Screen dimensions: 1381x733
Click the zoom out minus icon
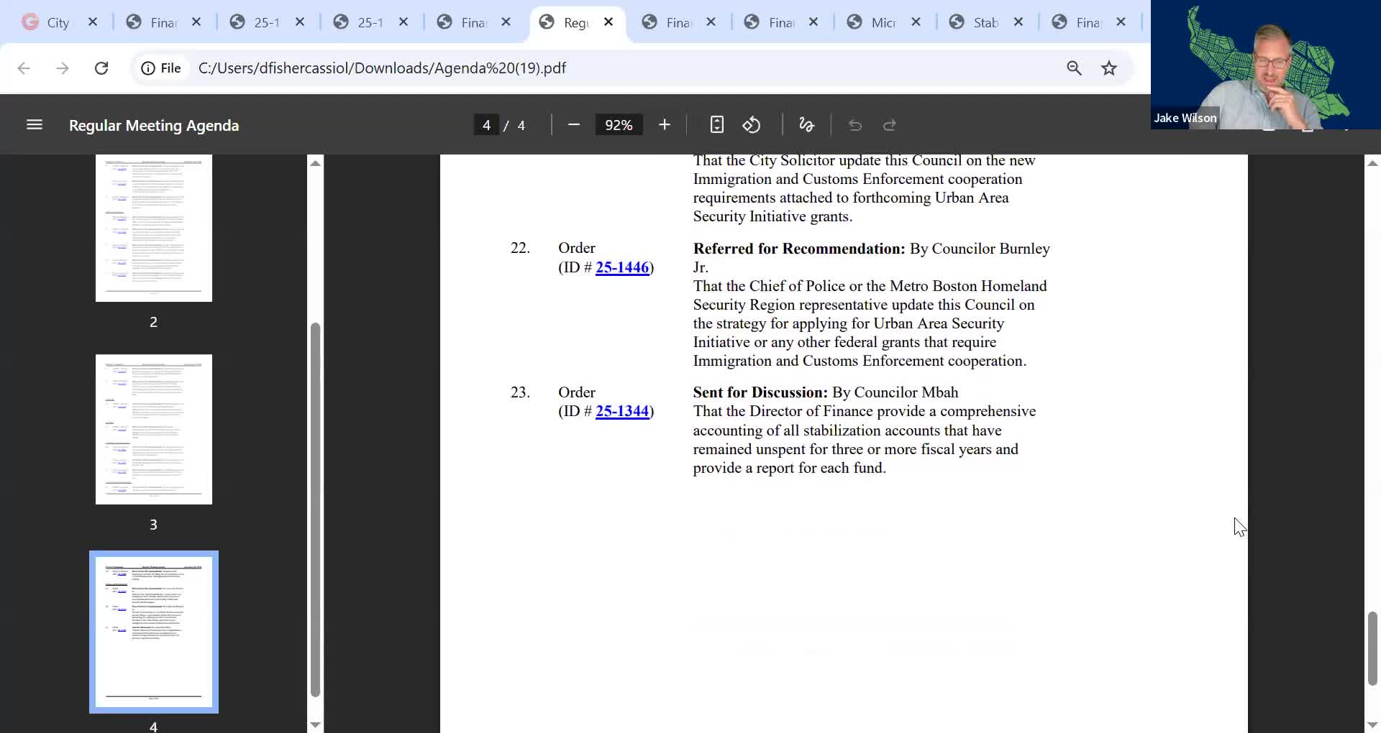573,125
